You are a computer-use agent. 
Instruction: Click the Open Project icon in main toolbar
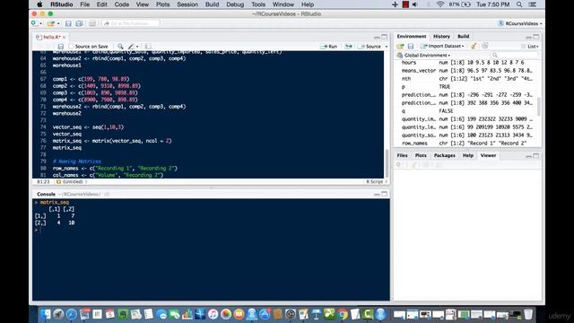click(x=50, y=23)
